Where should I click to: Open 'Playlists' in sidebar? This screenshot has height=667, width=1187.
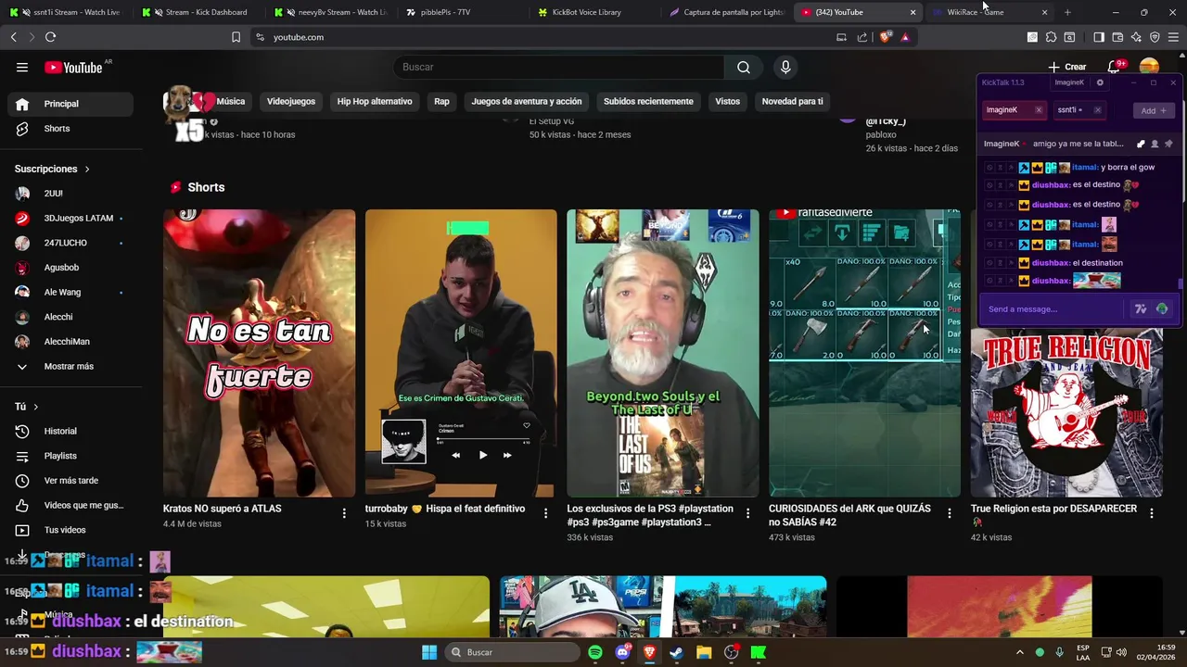pyautogui.click(x=70, y=456)
